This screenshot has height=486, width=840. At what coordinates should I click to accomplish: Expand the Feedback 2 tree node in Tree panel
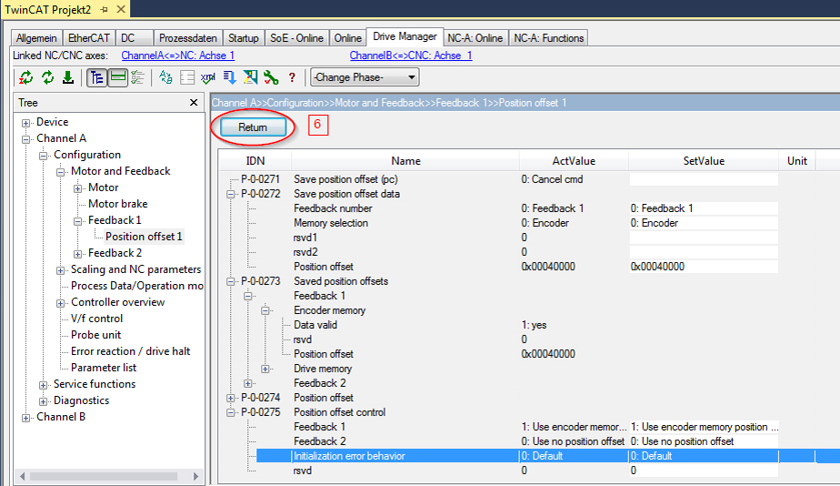pyautogui.click(x=77, y=254)
